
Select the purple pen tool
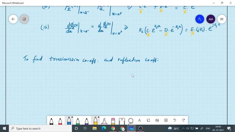click(87, 121)
